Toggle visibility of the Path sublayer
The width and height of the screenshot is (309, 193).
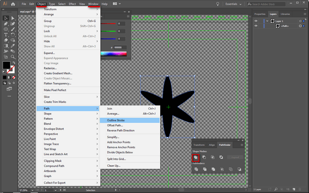(256, 26)
